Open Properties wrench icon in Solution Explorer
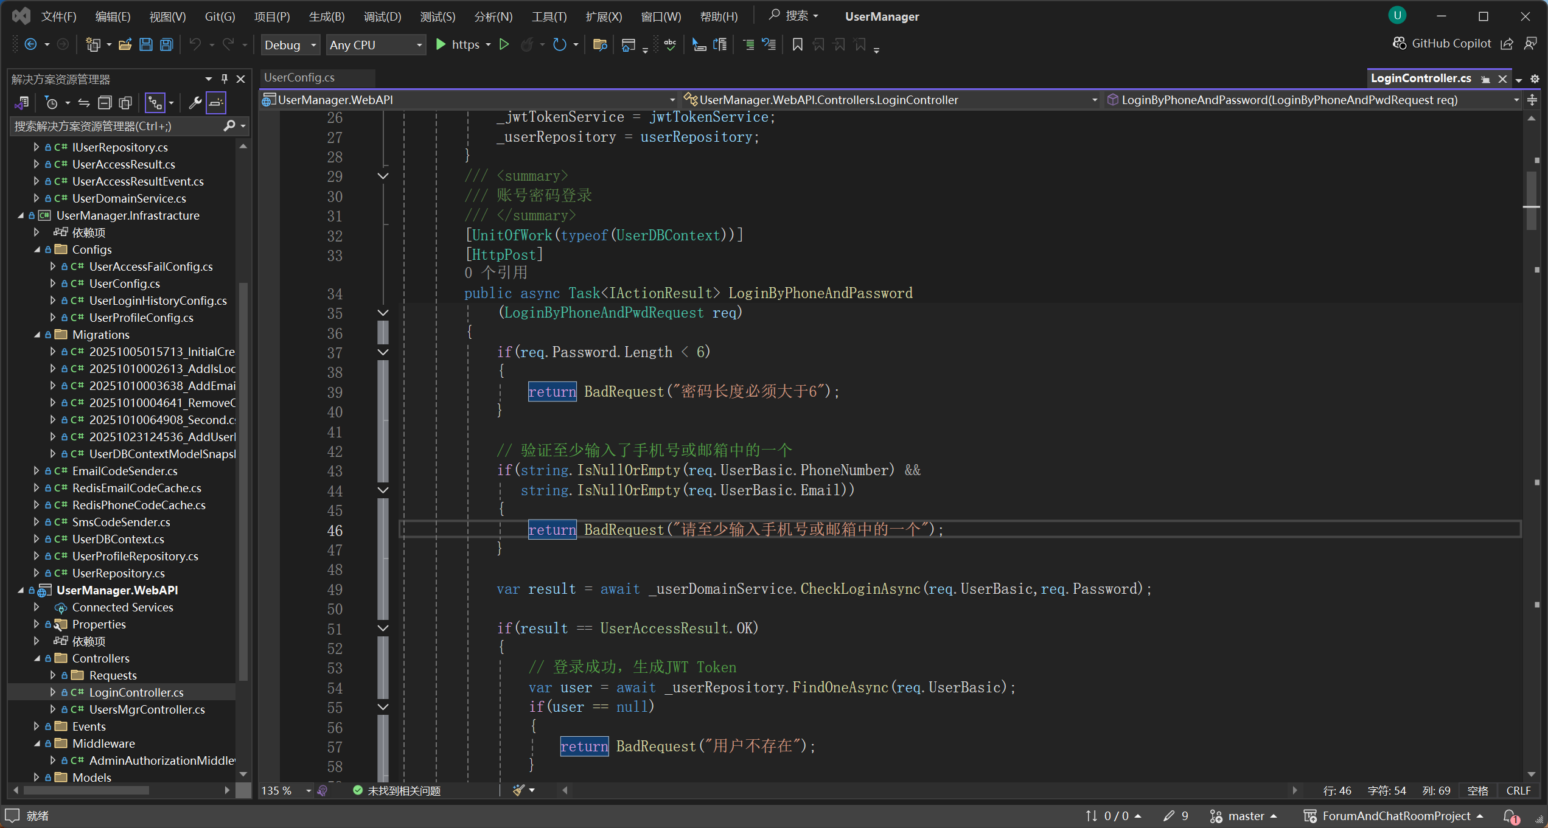The image size is (1548, 828). pos(195,103)
